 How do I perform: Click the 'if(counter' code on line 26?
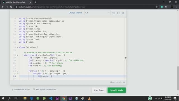[44, 76]
